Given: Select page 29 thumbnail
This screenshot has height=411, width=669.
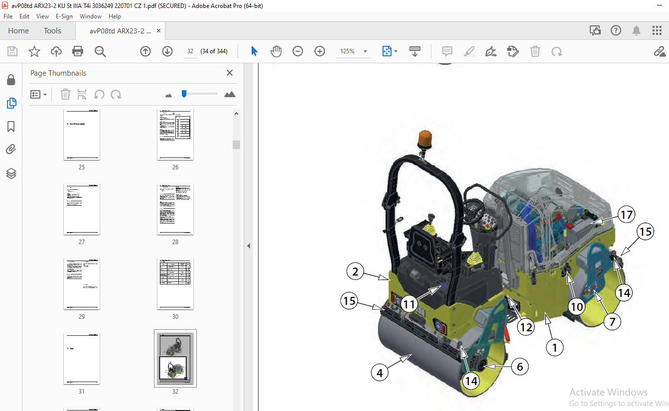Looking at the screenshot, I should (x=82, y=284).
